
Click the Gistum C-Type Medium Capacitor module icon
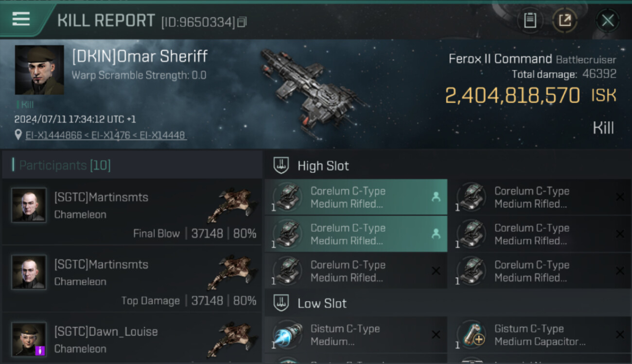click(471, 335)
